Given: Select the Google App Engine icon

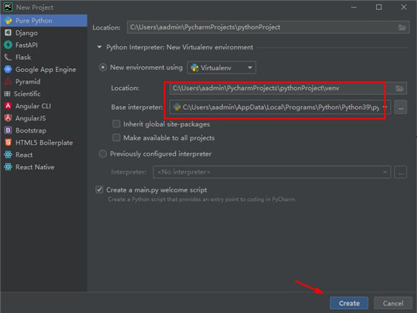Looking at the screenshot, I should (x=8, y=69).
